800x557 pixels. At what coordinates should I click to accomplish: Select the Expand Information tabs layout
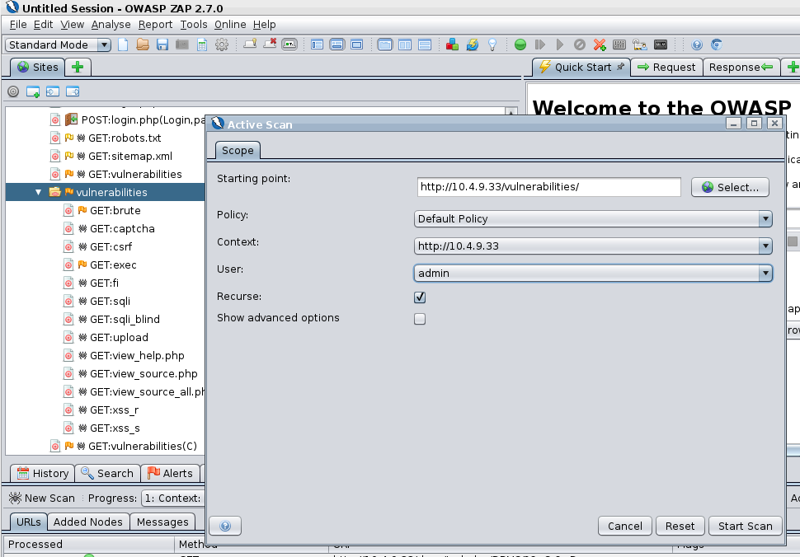336,44
